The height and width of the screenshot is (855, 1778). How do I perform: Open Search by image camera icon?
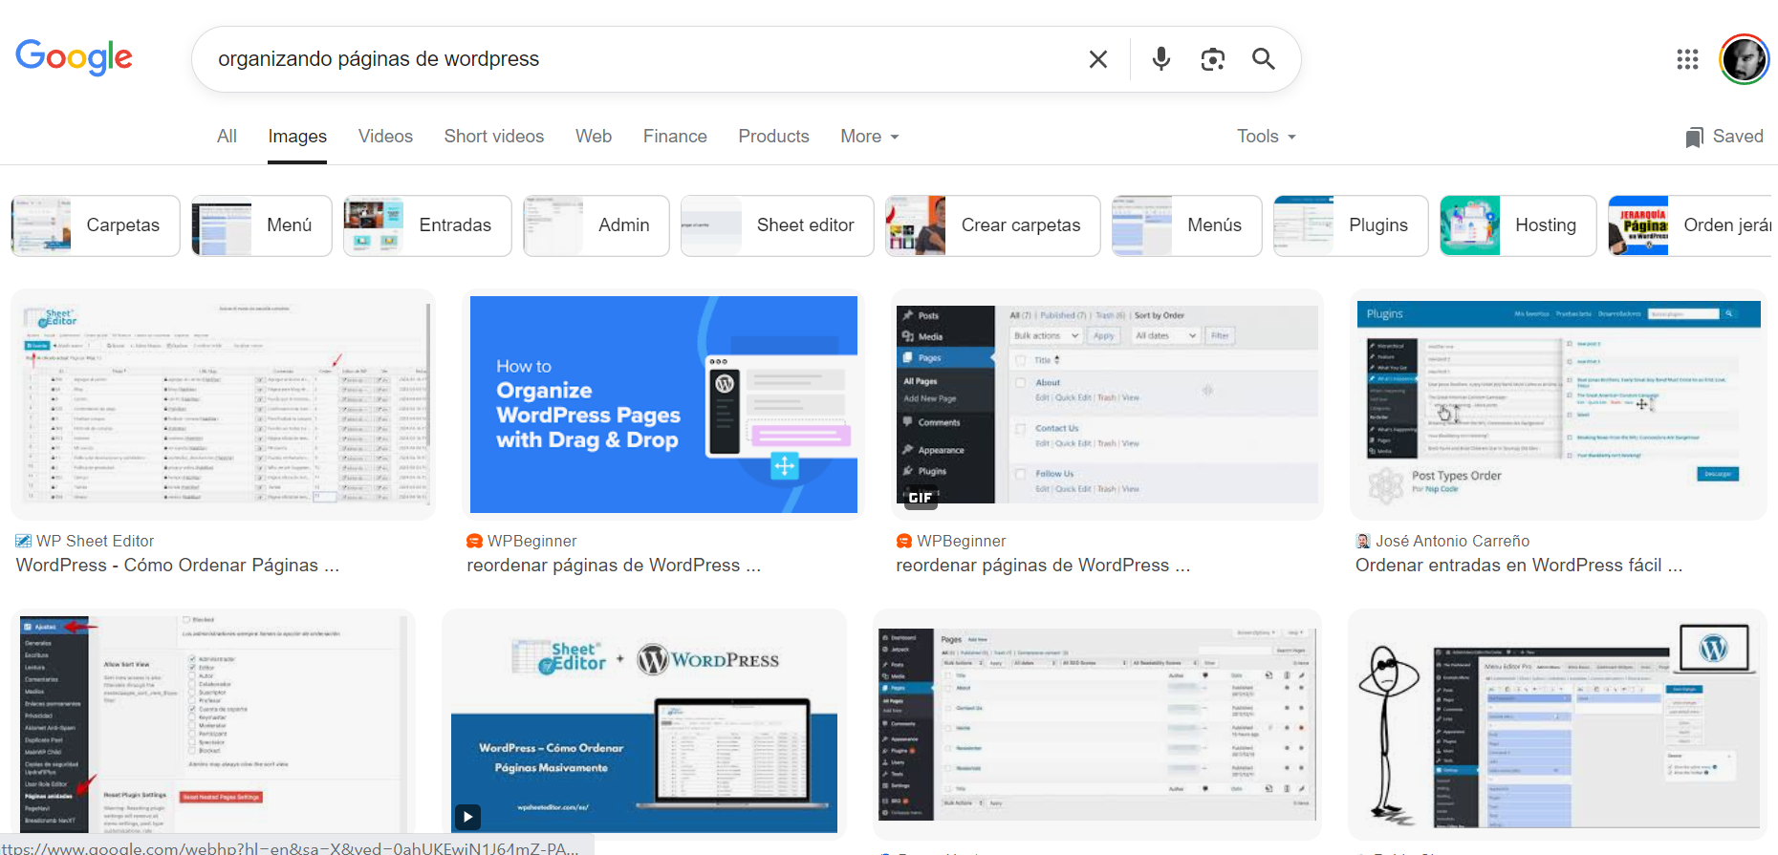(1213, 59)
